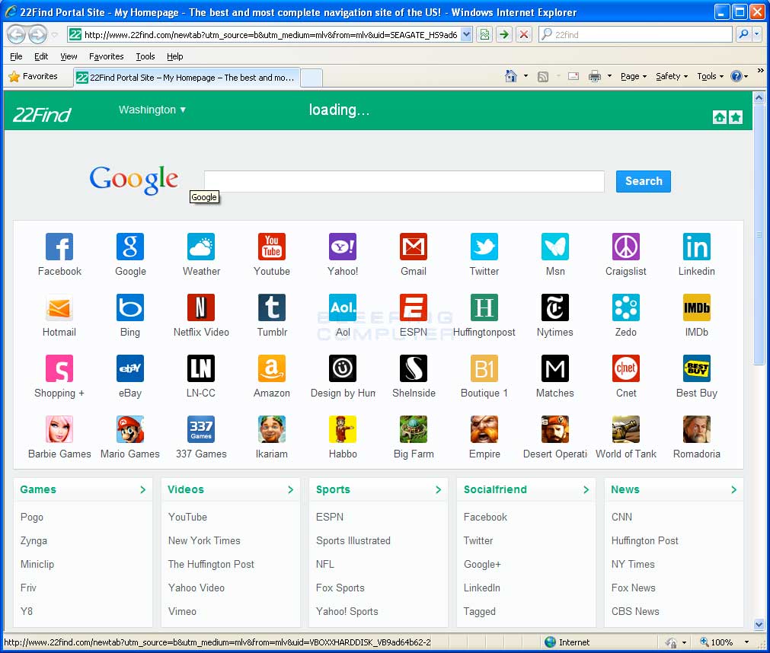This screenshot has width=770, height=653.
Task: Expand the News category arrow
Action: (x=733, y=489)
